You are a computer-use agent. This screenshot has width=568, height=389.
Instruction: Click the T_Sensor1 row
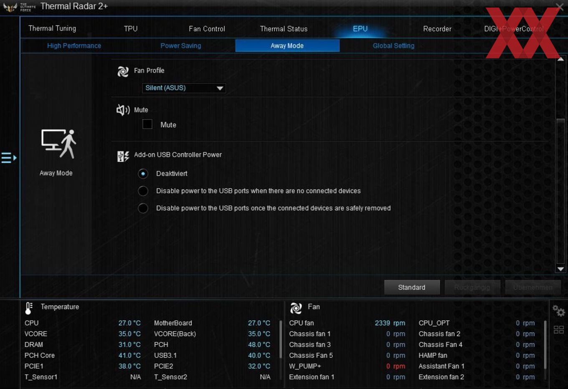pyautogui.click(x=83, y=377)
